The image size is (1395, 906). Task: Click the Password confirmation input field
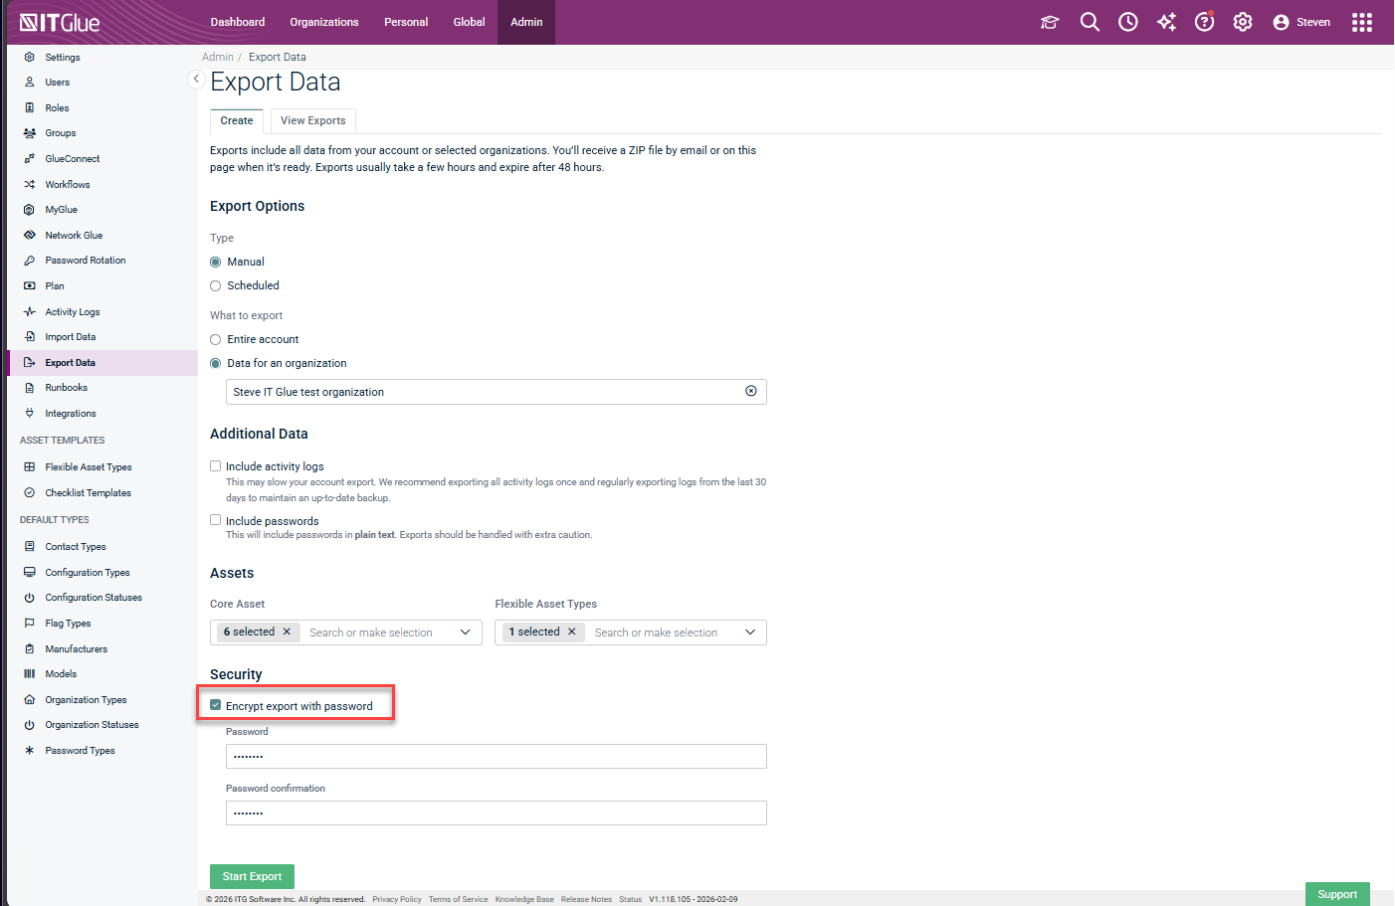click(x=496, y=814)
